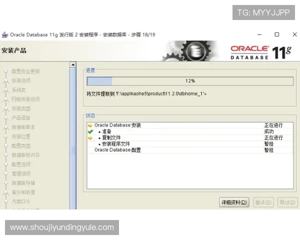Select 安装选项 step in sidebar
300x240 pixels.
coord(21,80)
